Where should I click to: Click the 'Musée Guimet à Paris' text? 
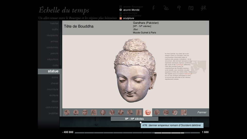click(x=144, y=33)
